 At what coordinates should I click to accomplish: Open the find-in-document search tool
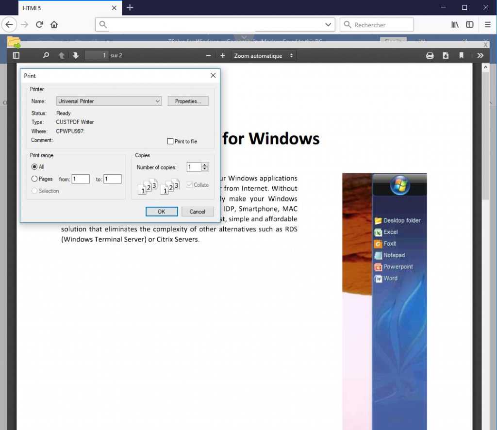point(46,55)
